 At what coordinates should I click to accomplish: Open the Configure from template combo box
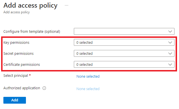[x=124, y=31]
